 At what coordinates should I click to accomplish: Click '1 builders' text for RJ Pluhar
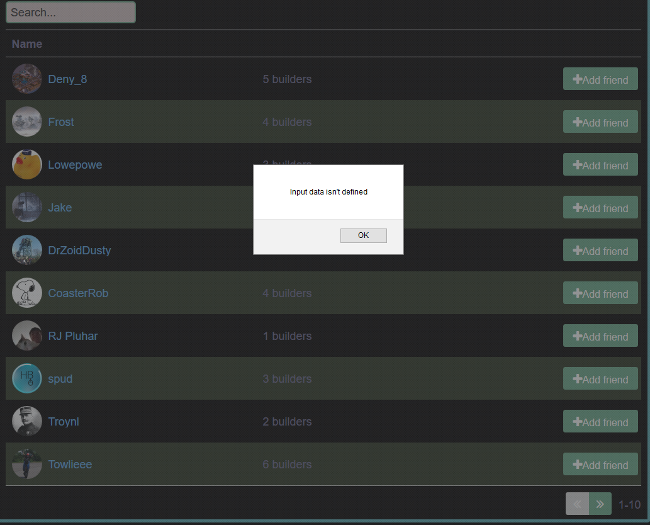pyautogui.click(x=287, y=336)
